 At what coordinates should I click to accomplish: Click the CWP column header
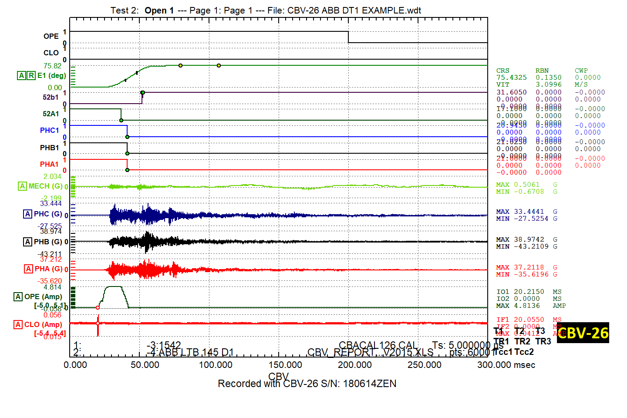click(x=581, y=71)
